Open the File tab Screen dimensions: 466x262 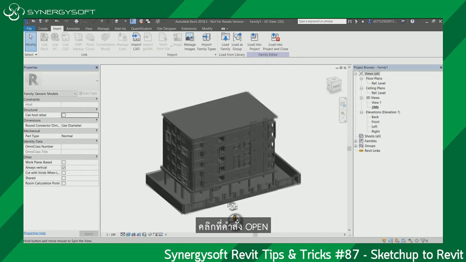click(x=29, y=28)
